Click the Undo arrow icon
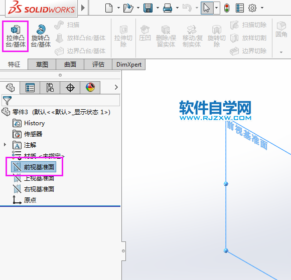Viewport: 291px width, 280px height. tap(187, 8)
